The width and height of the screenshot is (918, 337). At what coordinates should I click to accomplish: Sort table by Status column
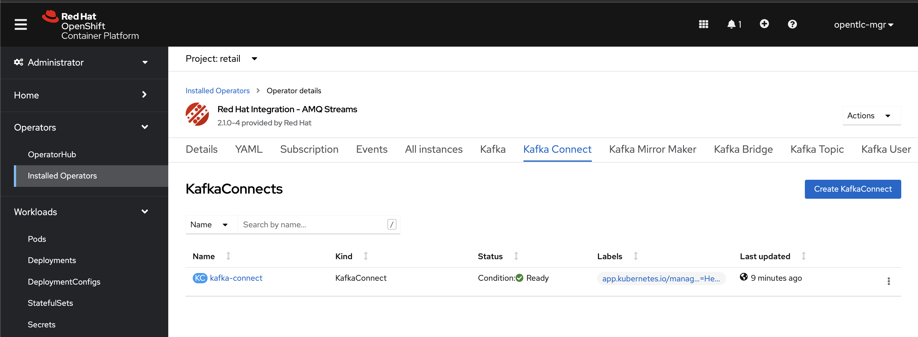point(516,256)
